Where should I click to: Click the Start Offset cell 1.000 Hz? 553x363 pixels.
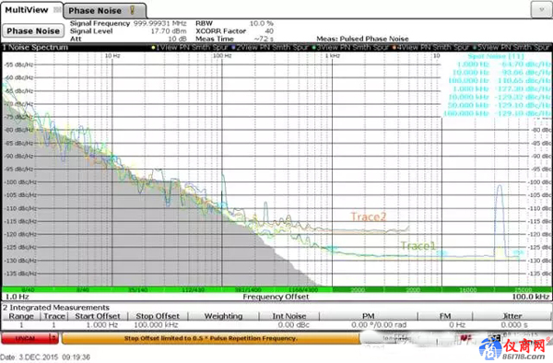(102, 324)
